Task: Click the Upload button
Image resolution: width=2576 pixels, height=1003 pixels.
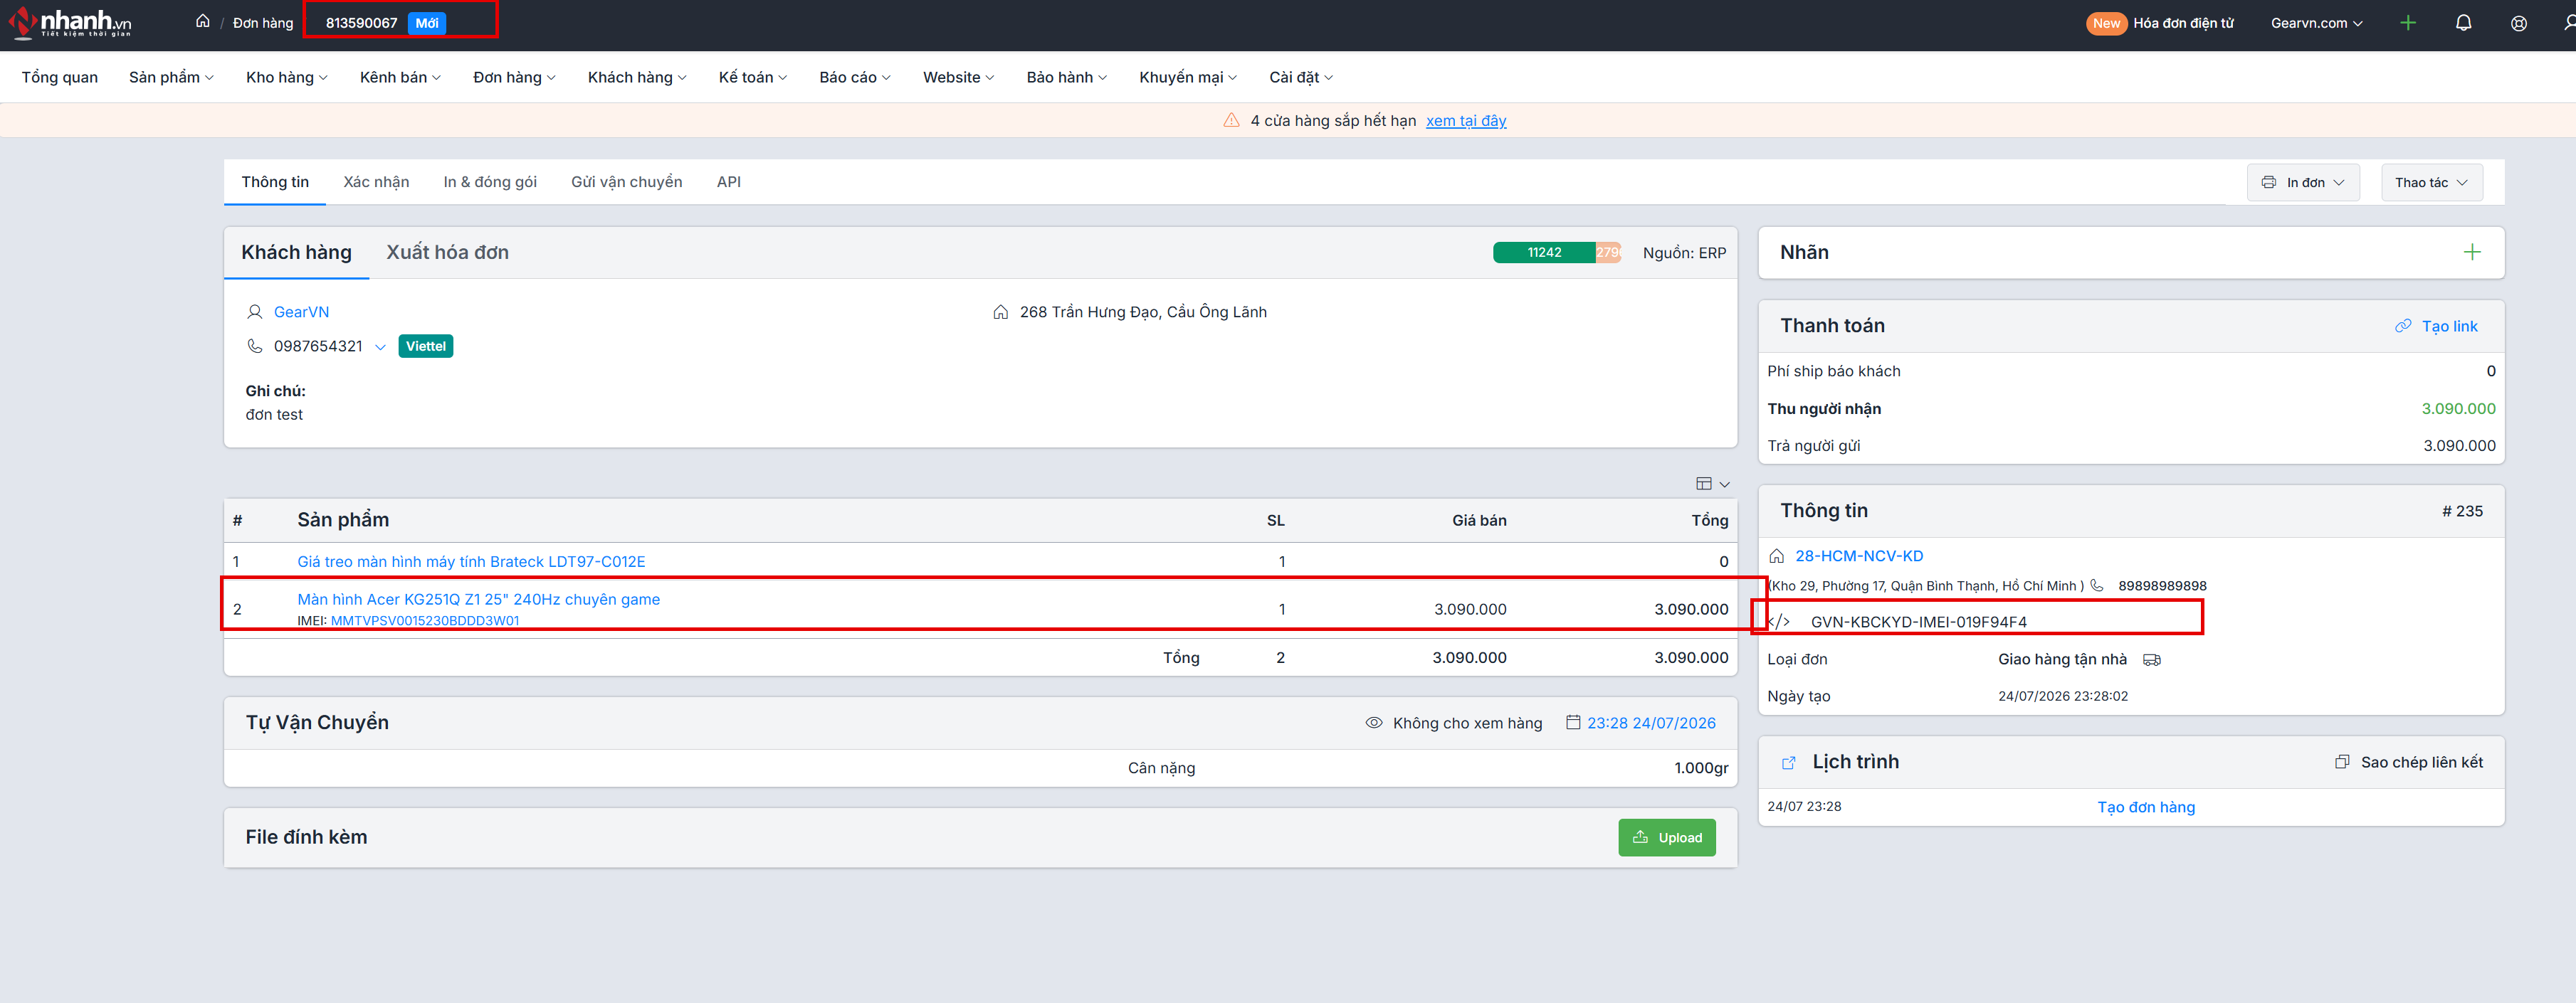Action: (x=1667, y=838)
